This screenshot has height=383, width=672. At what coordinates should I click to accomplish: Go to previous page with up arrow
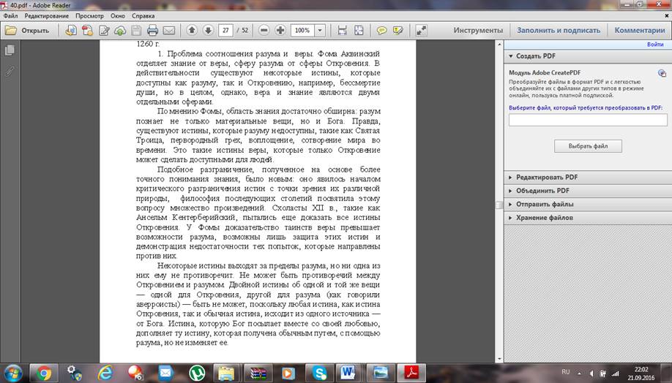point(192,31)
